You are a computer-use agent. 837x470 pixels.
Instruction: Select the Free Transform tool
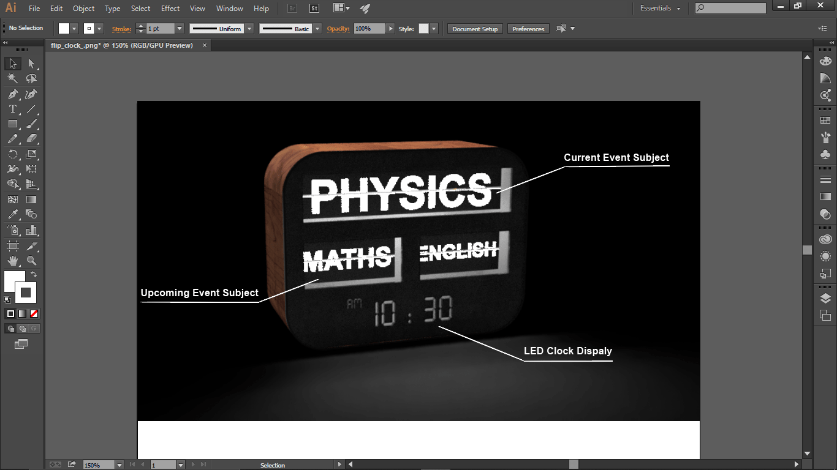(x=31, y=170)
